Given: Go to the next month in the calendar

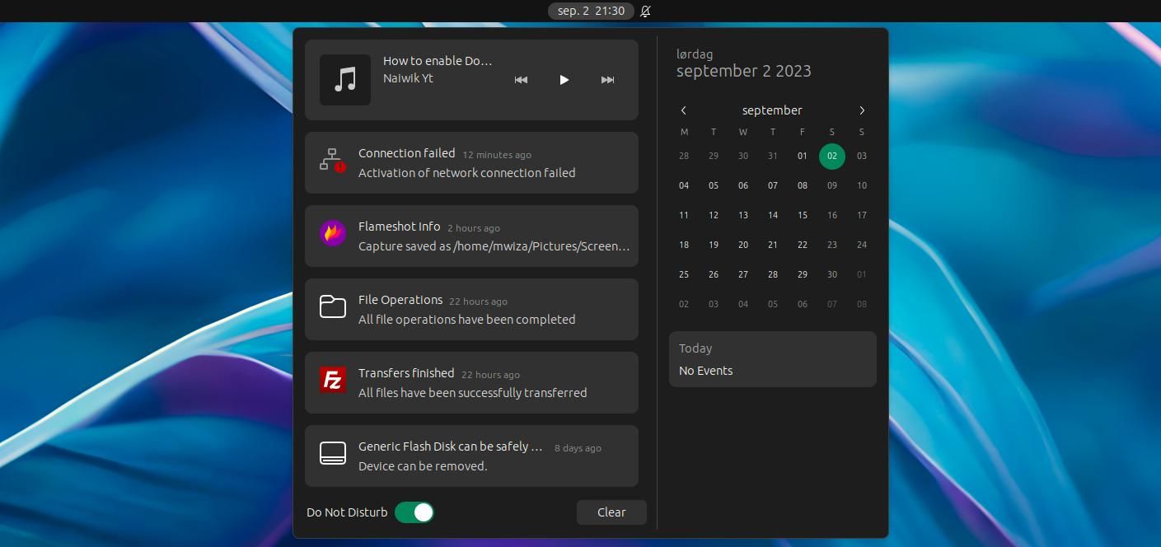Looking at the screenshot, I should [x=862, y=110].
